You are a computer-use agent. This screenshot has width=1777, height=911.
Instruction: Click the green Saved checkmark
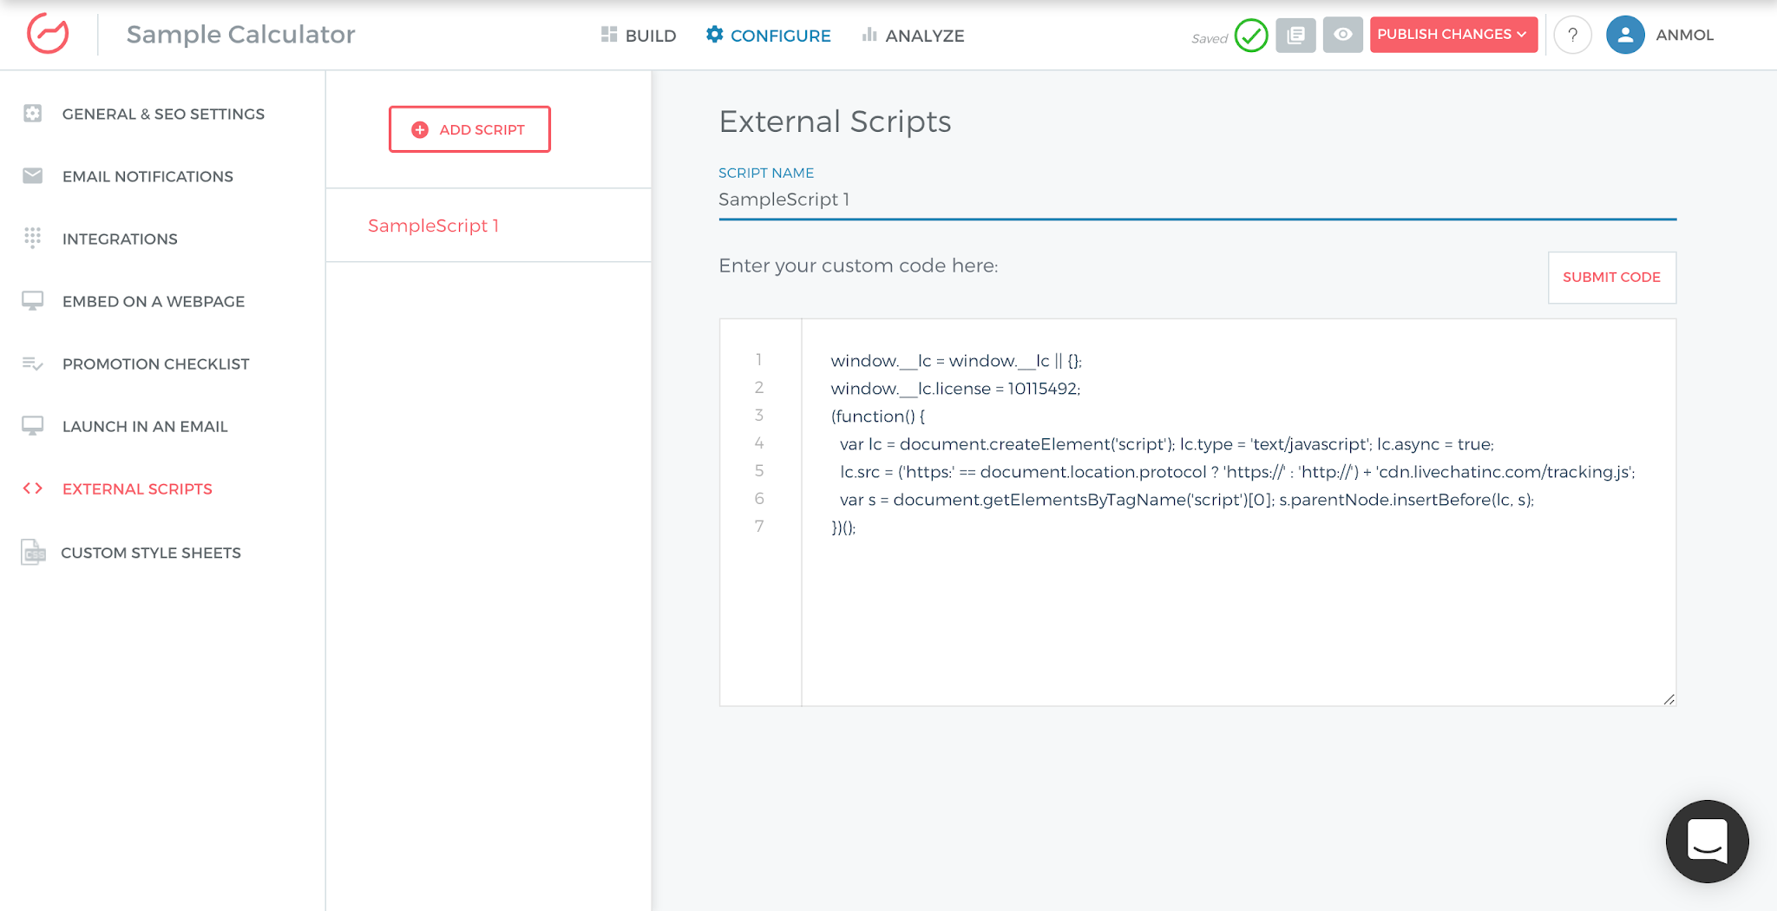pyautogui.click(x=1251, y=36)
